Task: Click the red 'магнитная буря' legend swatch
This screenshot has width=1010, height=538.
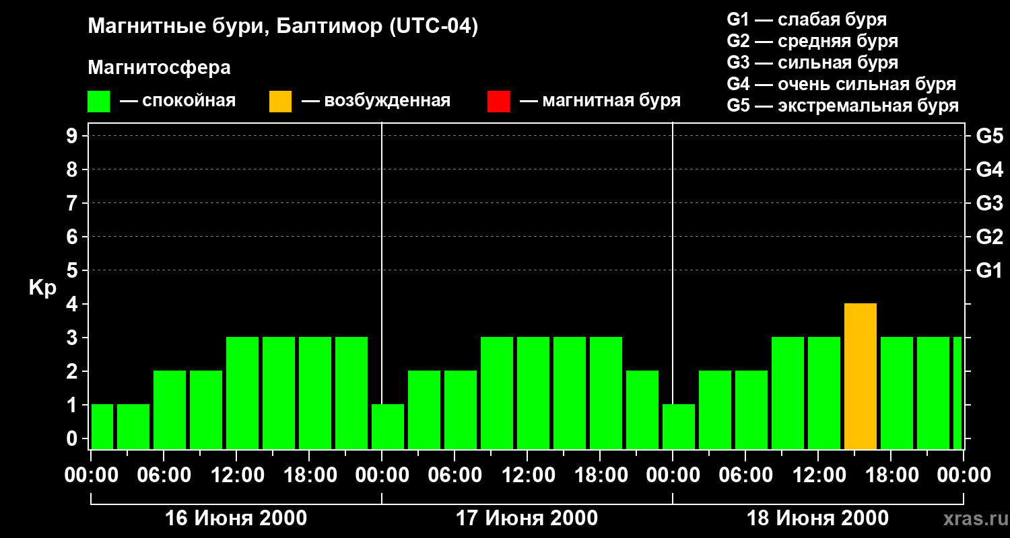Action: coord(498,102)
